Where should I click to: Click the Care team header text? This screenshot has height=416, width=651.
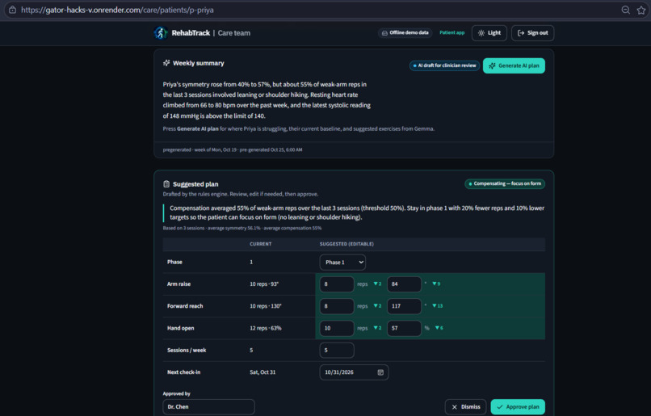point(233,33)
